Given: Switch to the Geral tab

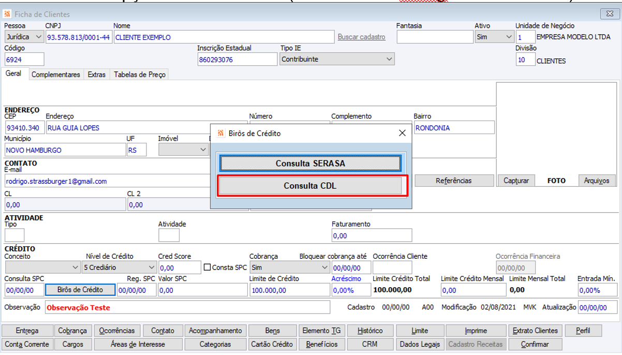Looking at the screenshot, I should (14, 74).
